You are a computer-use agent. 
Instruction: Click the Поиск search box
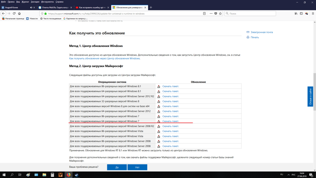250,13
